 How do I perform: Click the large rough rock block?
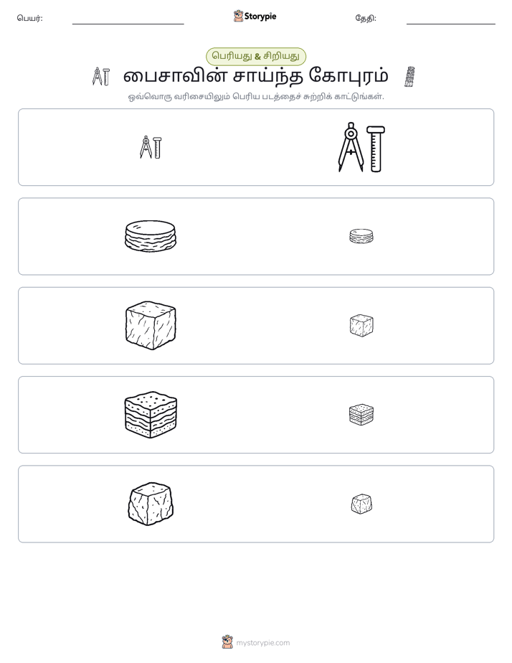151,504
